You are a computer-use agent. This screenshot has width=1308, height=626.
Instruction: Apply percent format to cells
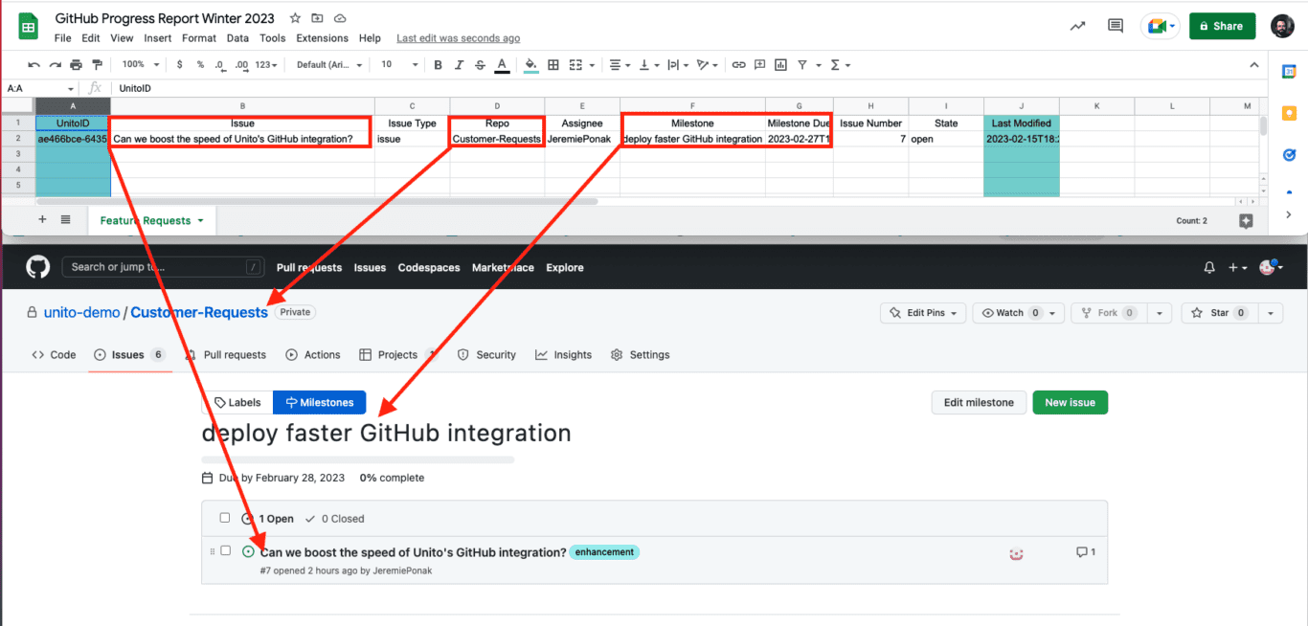[200, 65]
